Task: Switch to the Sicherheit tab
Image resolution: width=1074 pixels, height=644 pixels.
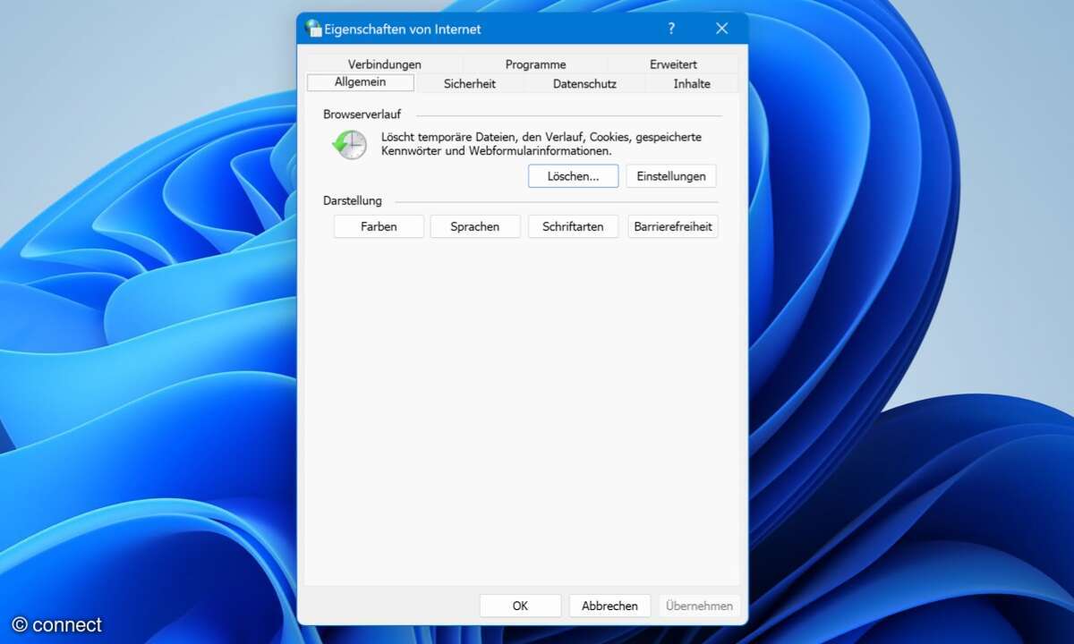Action: point(469,83)
